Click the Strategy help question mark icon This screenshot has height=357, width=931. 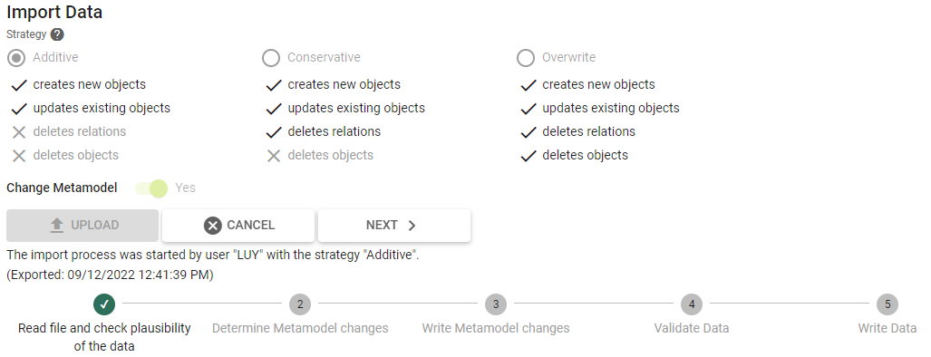(57, 34)
